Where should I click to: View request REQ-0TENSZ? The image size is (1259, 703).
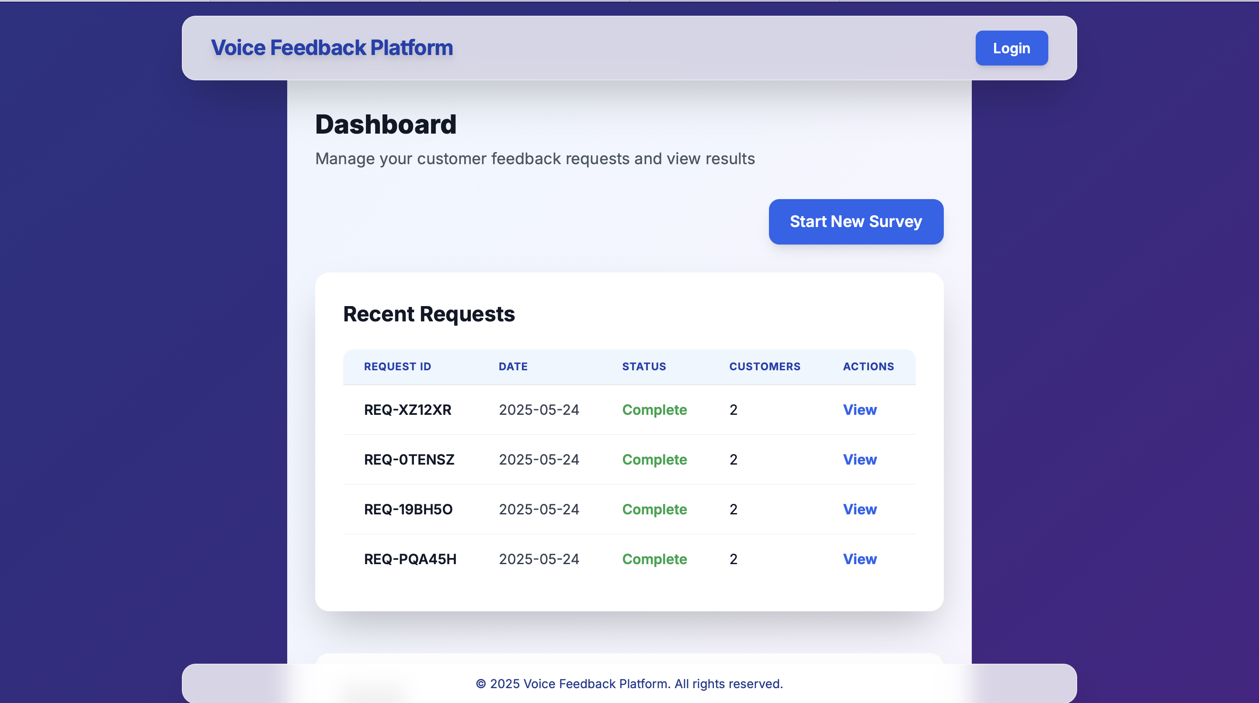(x=859, y=459)
